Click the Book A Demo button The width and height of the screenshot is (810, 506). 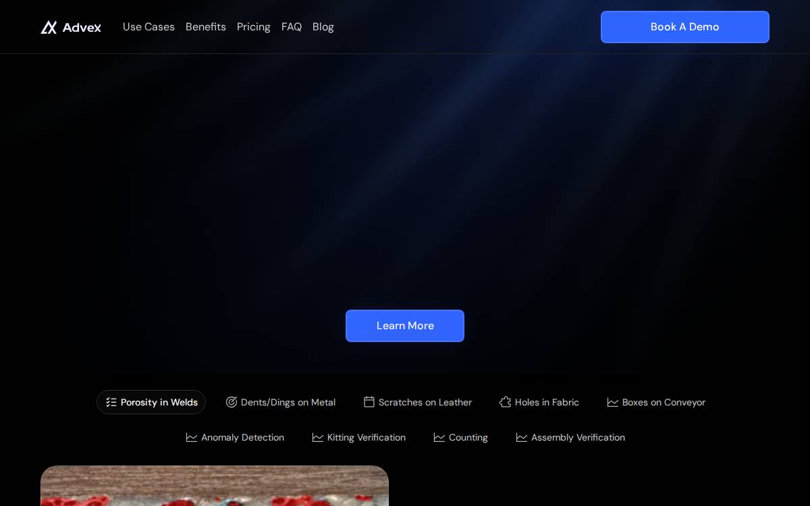(685, 27)
